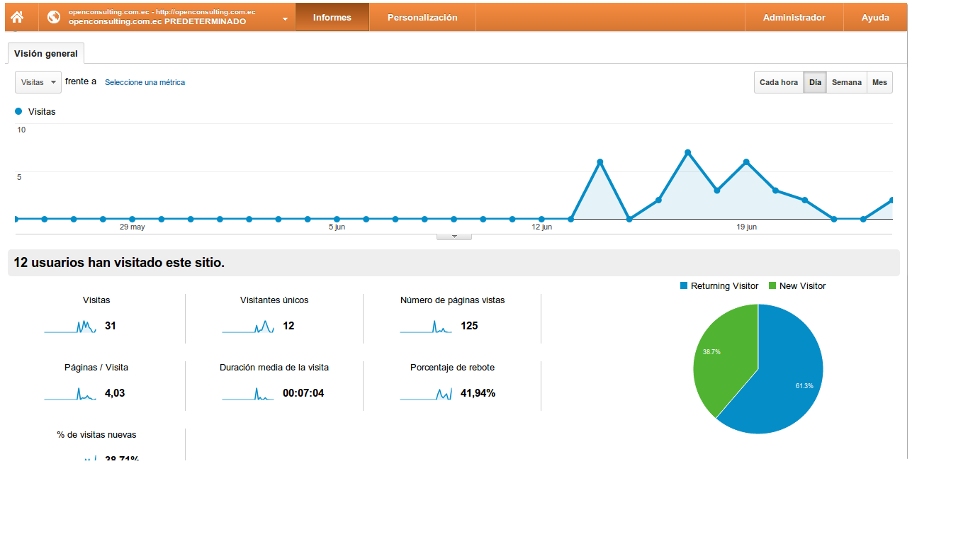Open the Administrador section
The height and width of the screenshot is (544, 968).
794,18
